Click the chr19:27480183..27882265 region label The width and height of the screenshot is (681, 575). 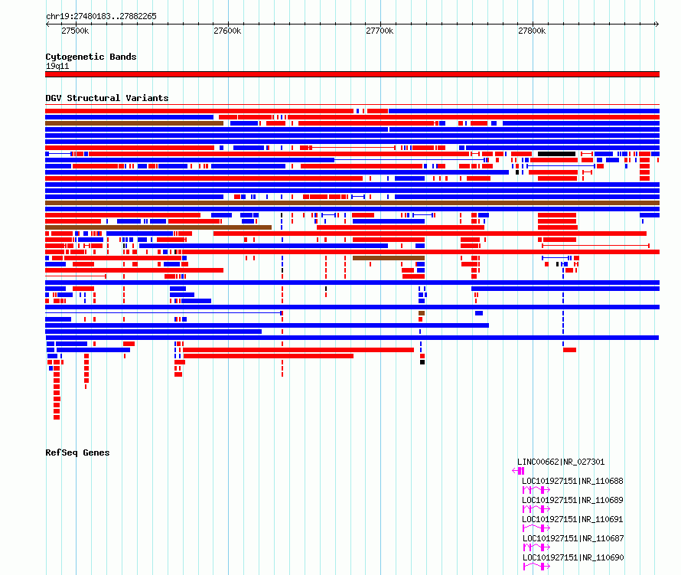(101, 16)
